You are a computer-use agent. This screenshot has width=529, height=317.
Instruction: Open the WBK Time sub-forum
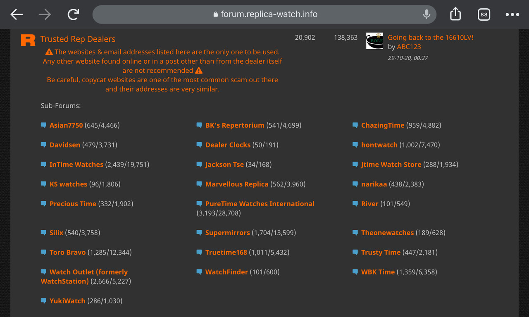coord(378,272)
